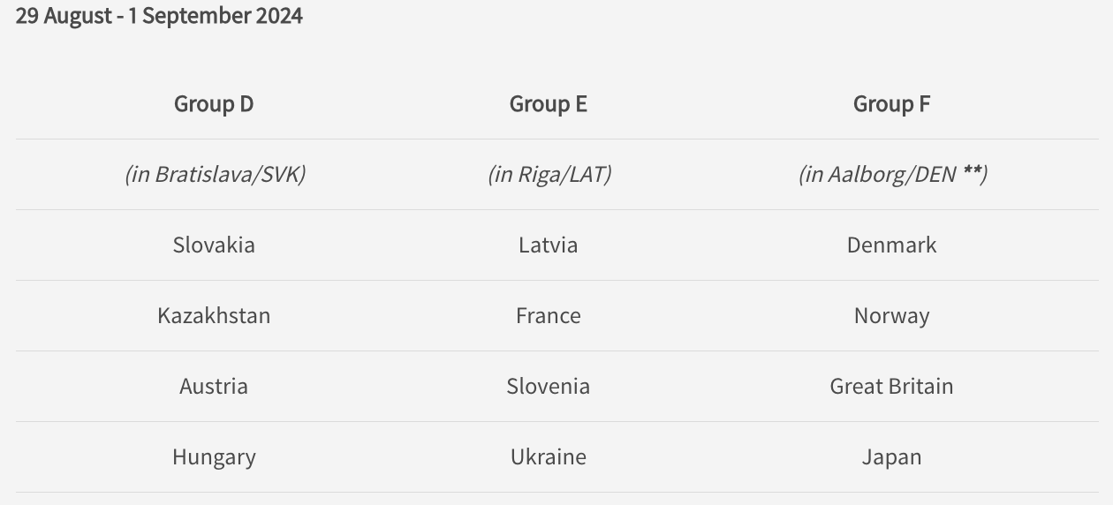Click the Group F column header
Screen dimensions: 1113x505
pos(891,104)
